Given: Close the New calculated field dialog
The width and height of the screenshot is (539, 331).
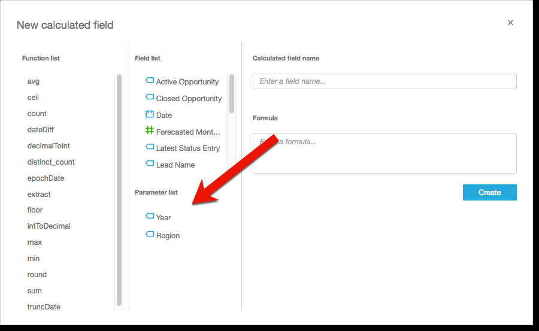Looking at the screenshot, I should pyautogui.click(x=510, y=23).
